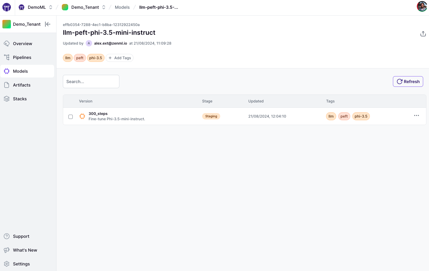Collapse the Demo_Tenant sidebar panel

click(47, 24)
